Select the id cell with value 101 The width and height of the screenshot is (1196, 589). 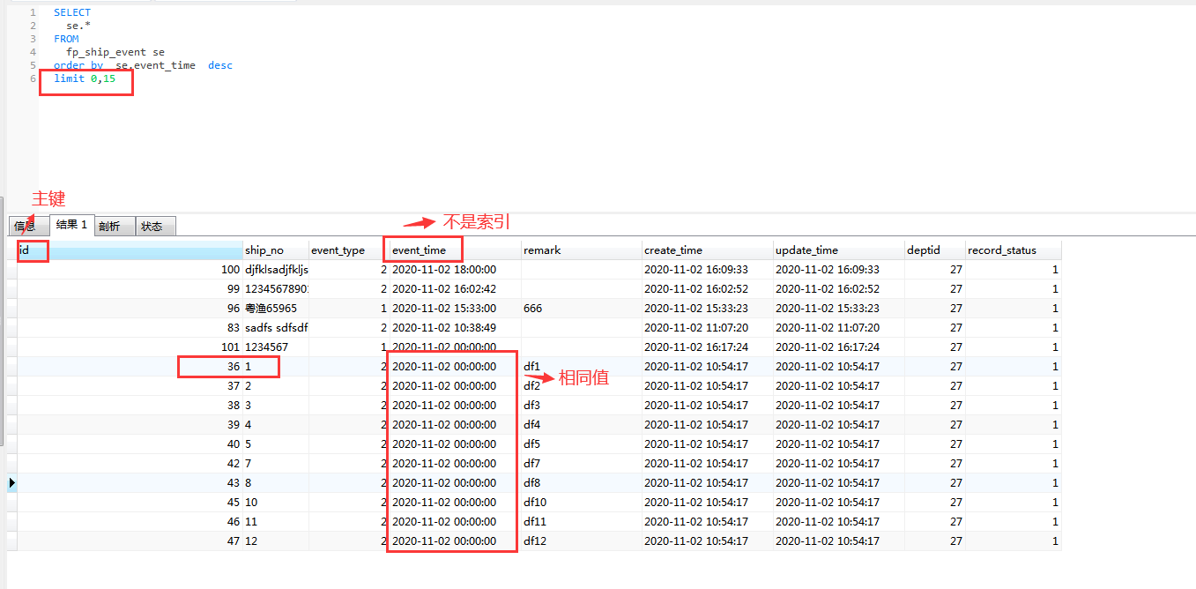click(x=130, y=347)
